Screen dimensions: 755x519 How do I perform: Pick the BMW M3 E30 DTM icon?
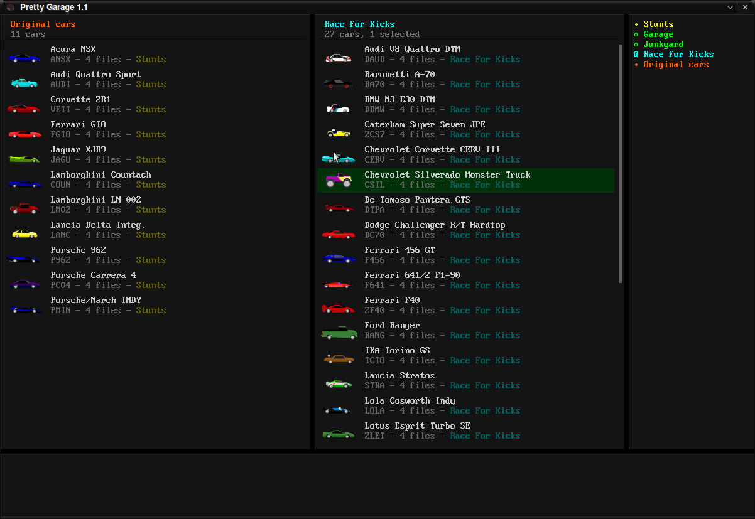click(x=339, y=108)
